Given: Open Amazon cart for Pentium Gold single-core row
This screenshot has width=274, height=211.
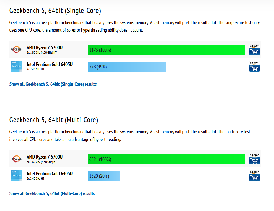Looking at the screenshot, I should pos(254,67).
